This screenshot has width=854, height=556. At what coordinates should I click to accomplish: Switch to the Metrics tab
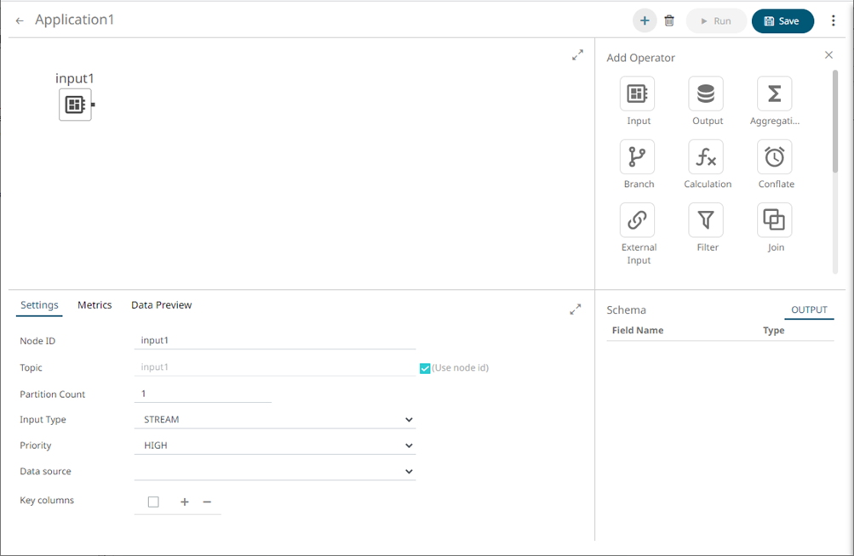[95, 305]
